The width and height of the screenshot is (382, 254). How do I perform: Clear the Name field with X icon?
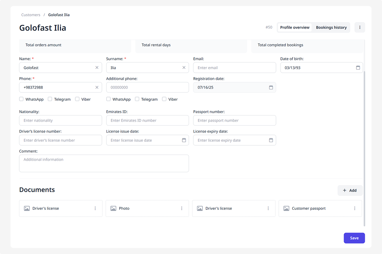(97, 68)
